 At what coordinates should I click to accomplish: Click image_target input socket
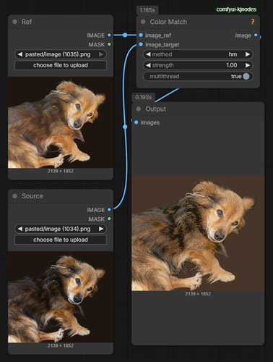coord(141,44)
